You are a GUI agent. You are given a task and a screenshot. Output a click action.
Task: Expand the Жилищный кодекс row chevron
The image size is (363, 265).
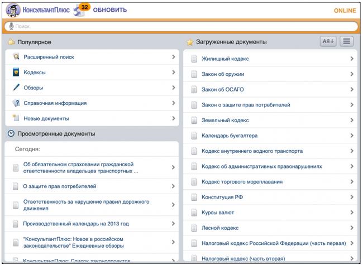(x=351, y=59)
